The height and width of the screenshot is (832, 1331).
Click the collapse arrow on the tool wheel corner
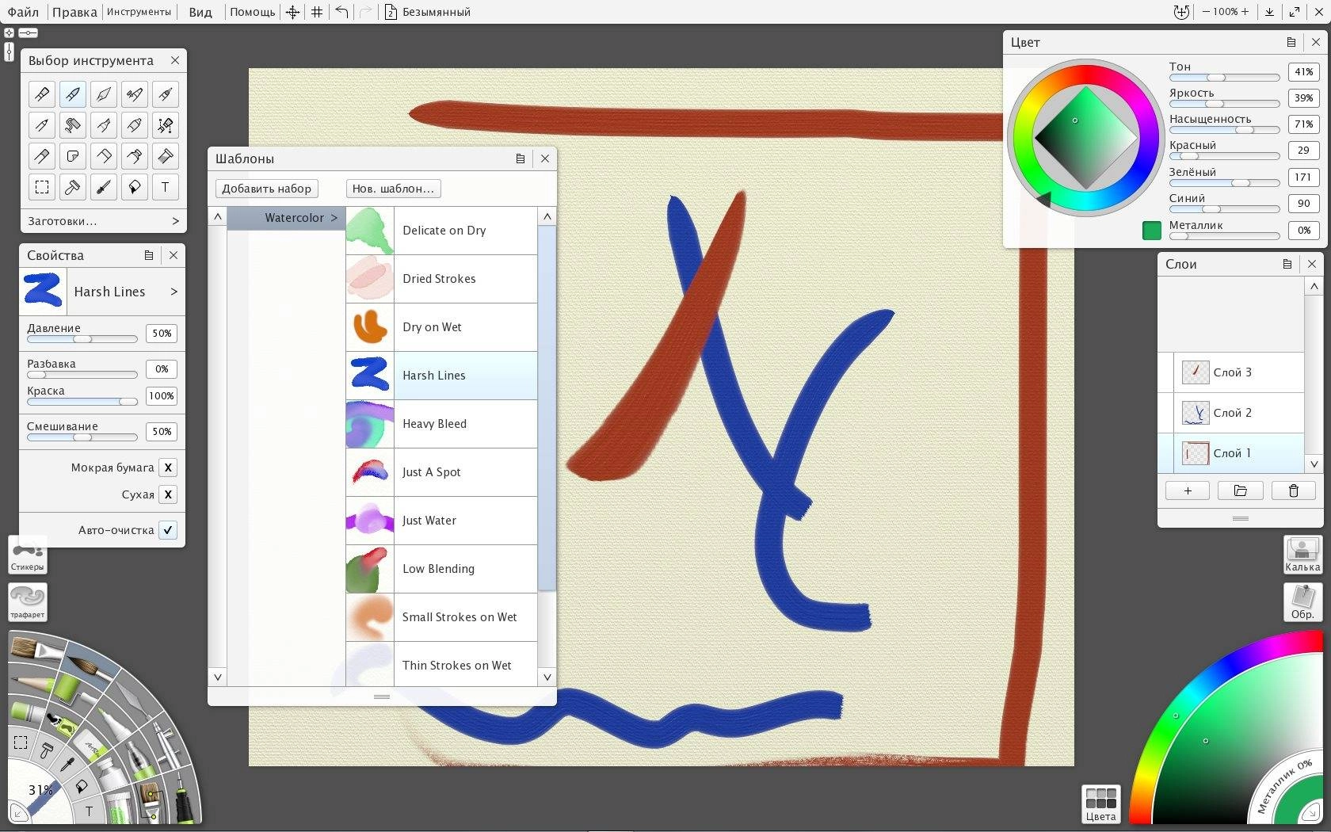point(17,813)
